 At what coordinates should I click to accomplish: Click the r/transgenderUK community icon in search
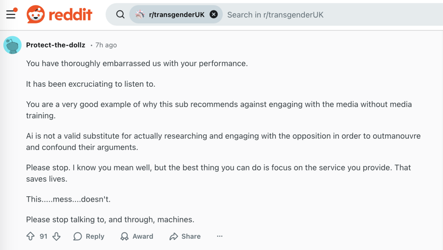tap(139, 15)
